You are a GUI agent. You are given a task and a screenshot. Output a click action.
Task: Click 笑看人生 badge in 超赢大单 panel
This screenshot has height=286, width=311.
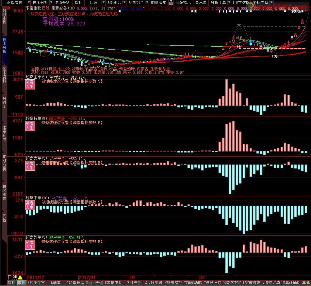coord(30,166)
